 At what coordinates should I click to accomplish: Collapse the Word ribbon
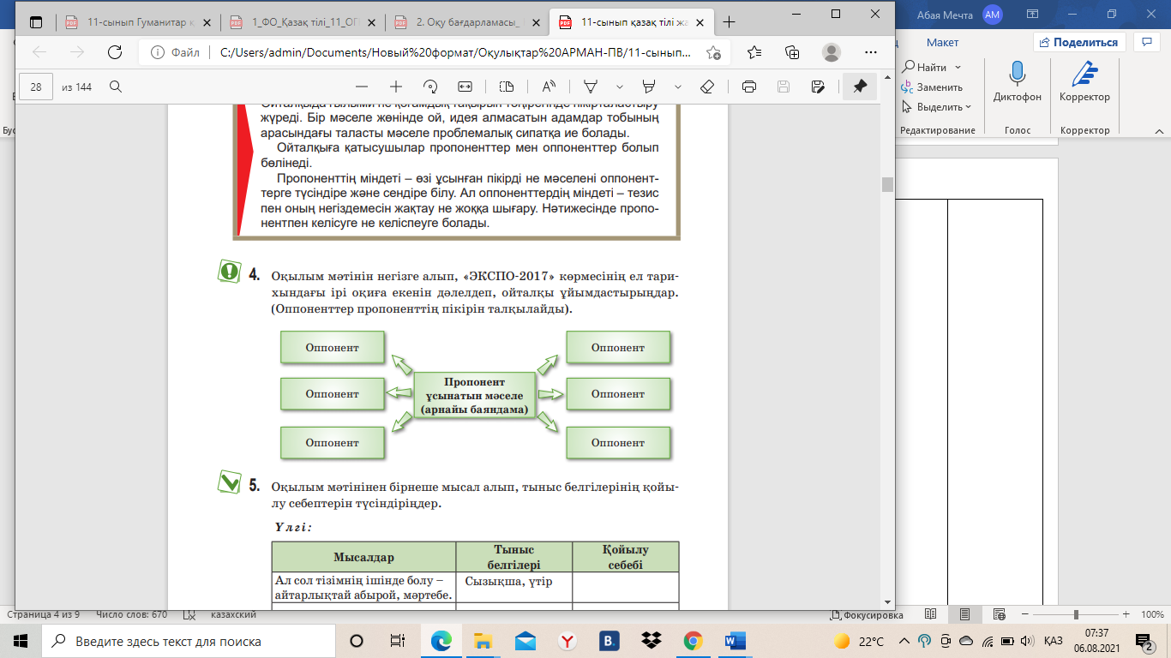point(1157,131)
